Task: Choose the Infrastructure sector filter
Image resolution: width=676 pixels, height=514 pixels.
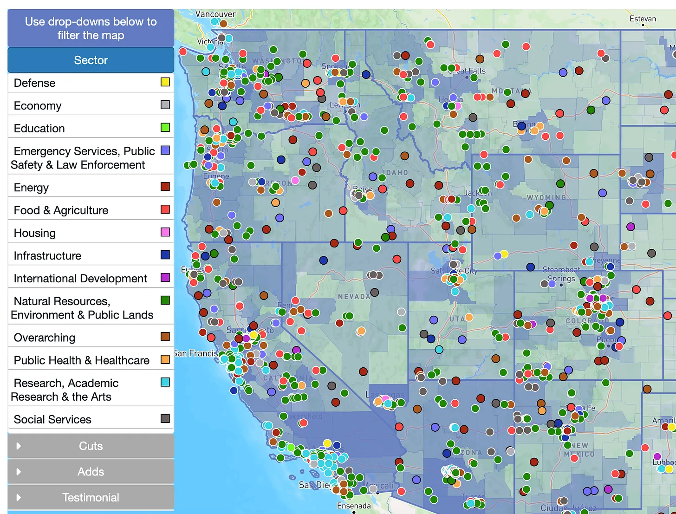Action: (x=47, y=256)
